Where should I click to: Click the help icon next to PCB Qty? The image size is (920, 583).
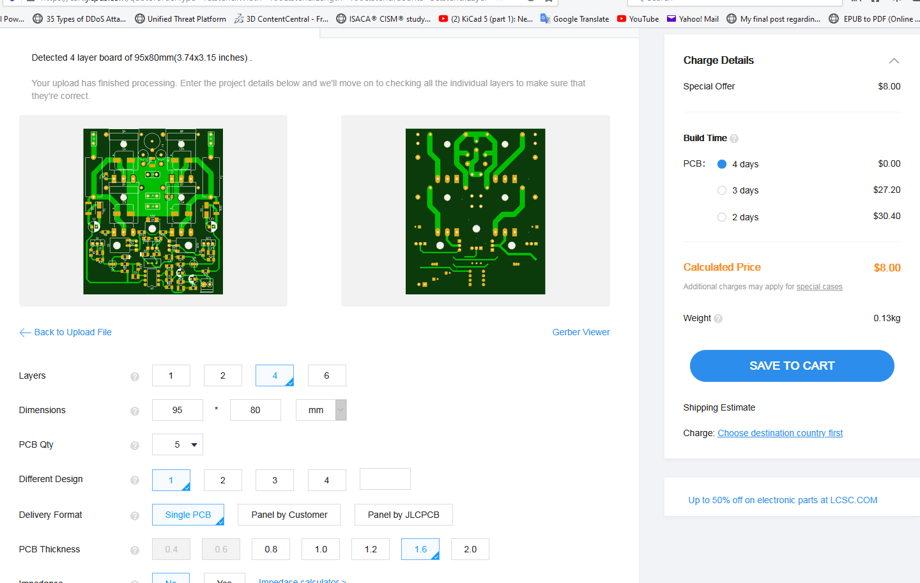click(x=135, y=446)
